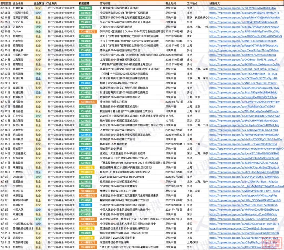The image size is (284, 250).
Task: Visit the 仲利国际 posting link
Action: tap(243, 74)
